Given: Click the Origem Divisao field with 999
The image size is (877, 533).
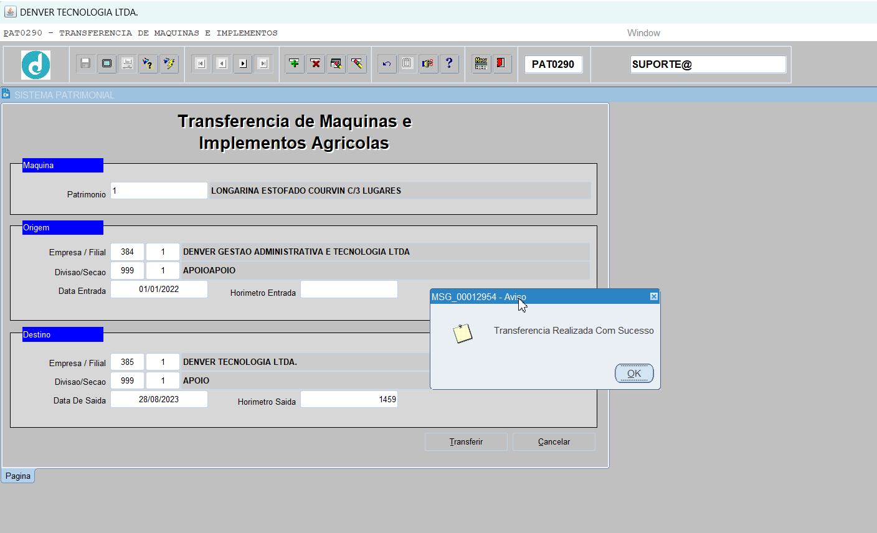Looking at the screenshot, I should click(127, 270).
